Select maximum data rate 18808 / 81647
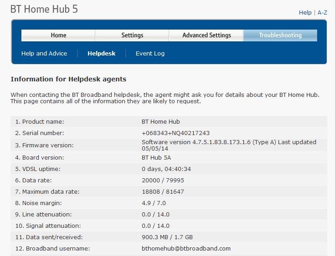The image size is (335, 256). pos(163,191)
